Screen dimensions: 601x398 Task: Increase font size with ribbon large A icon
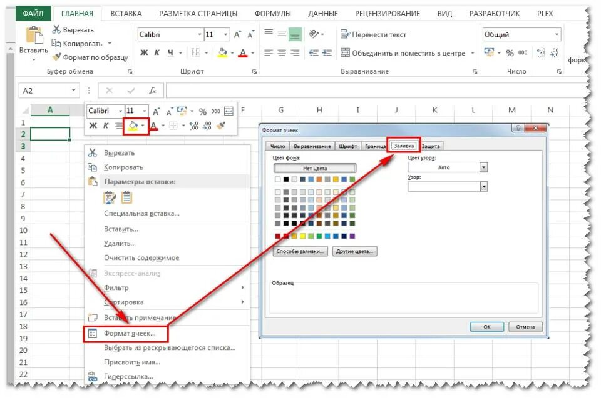tap(238, 34)
